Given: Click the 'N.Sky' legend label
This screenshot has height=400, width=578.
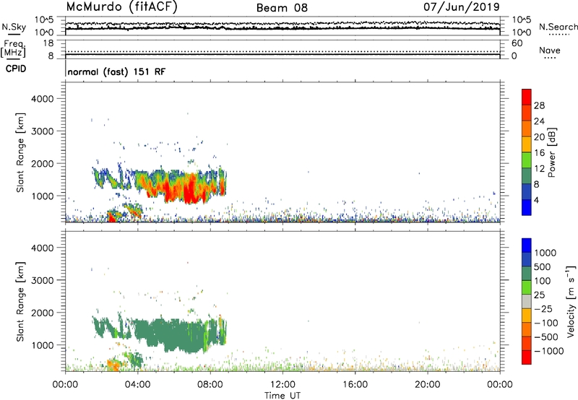Looking at the screenshot, I should [14, 27].
